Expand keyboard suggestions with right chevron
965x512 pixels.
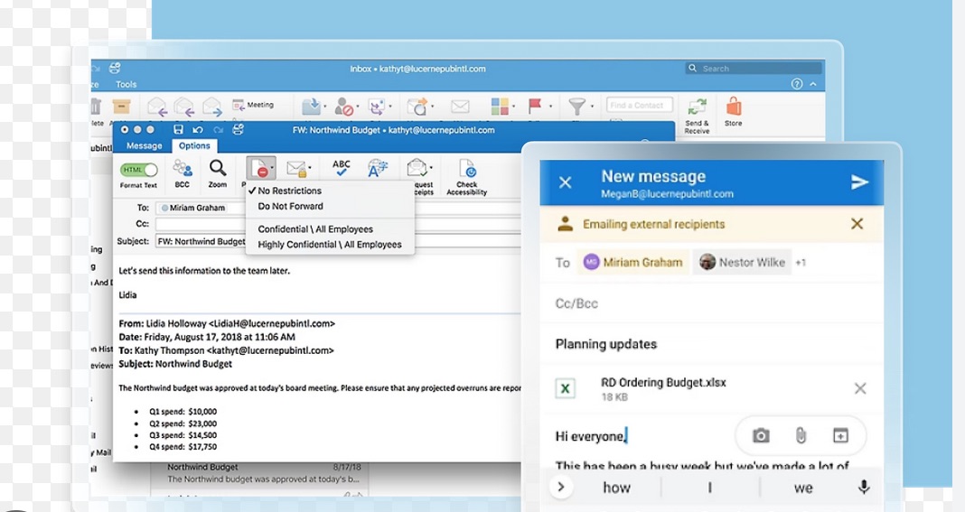[x=561, y=487]
